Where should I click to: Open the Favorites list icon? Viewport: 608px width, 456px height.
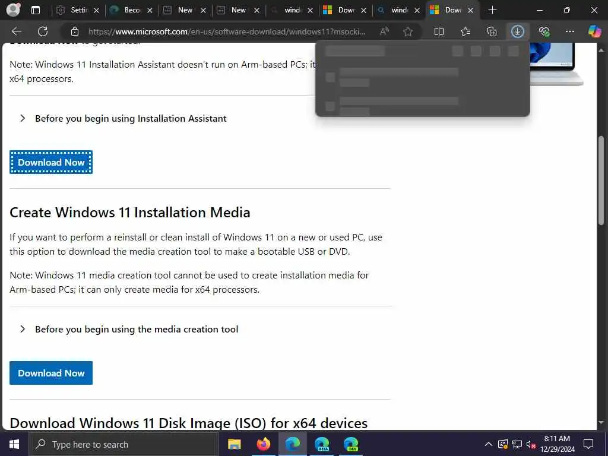[x=465, y=31]
